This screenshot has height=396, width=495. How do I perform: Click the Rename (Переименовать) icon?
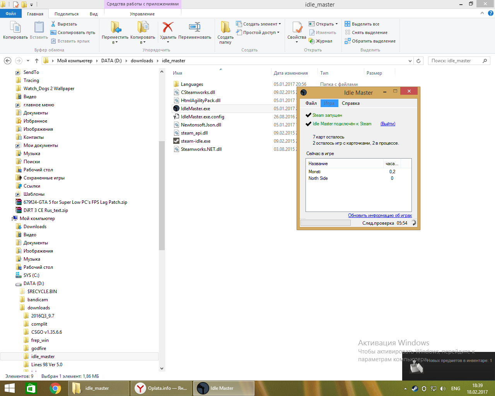[195, 27]
